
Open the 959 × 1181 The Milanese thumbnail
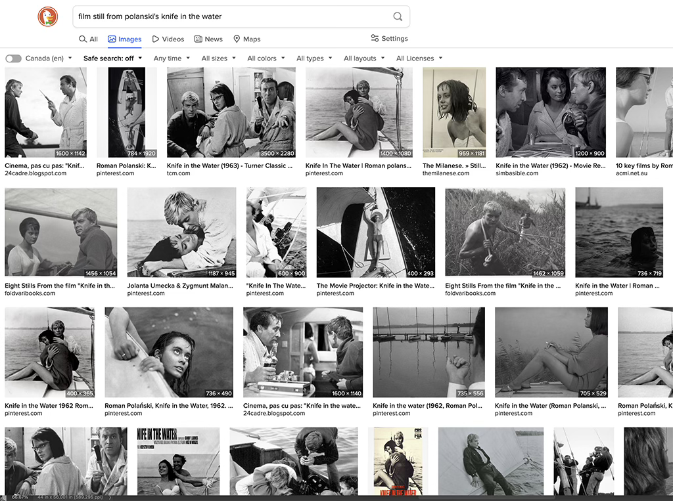(454, 112)
